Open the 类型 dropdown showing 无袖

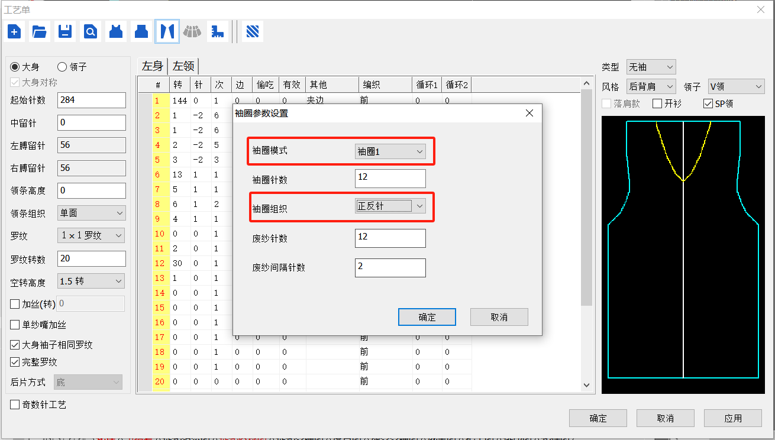point(651,67)
